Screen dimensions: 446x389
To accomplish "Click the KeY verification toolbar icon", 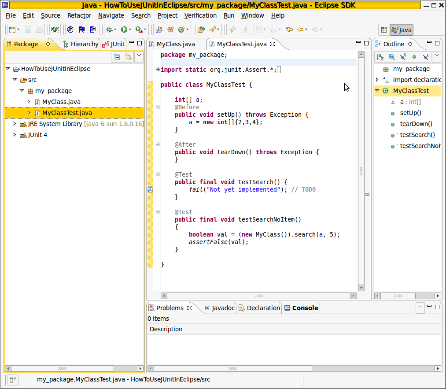I will (55, 30).
